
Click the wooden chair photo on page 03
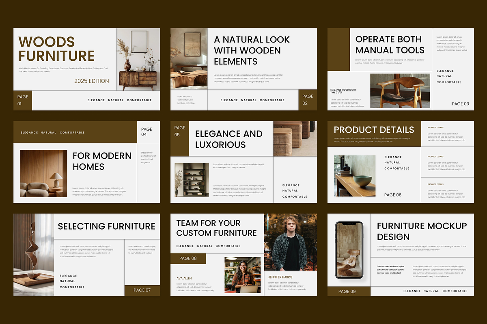coord(400,91)
